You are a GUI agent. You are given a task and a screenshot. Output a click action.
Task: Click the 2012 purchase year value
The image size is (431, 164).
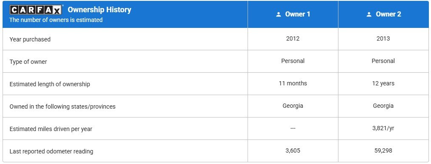(293, 38)
